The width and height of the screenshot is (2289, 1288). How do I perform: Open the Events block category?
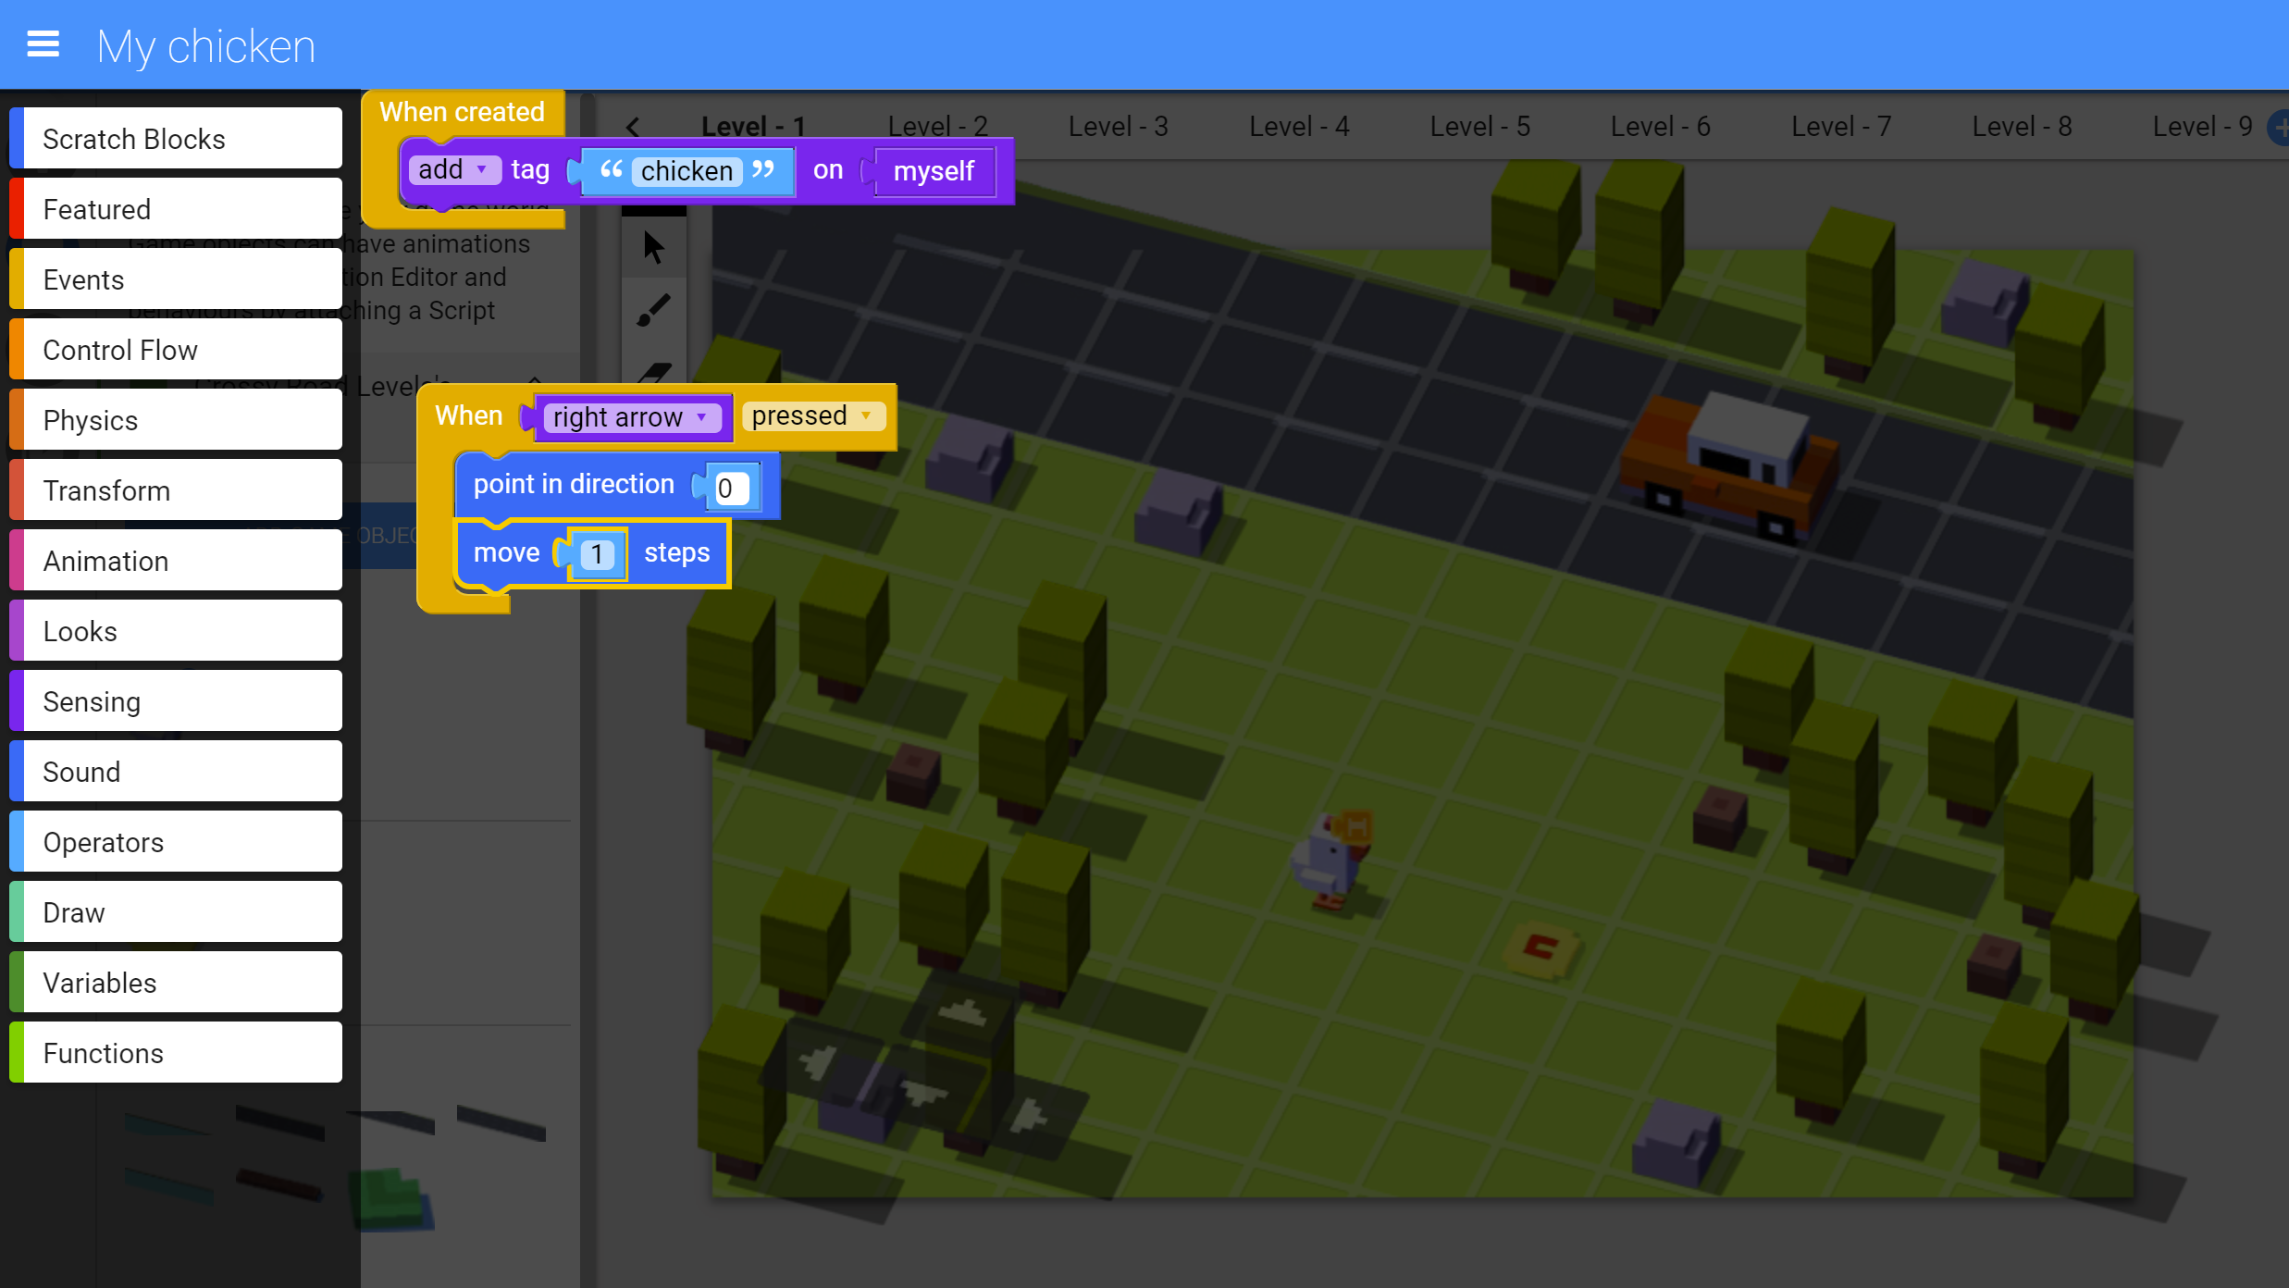pos(176,279)
